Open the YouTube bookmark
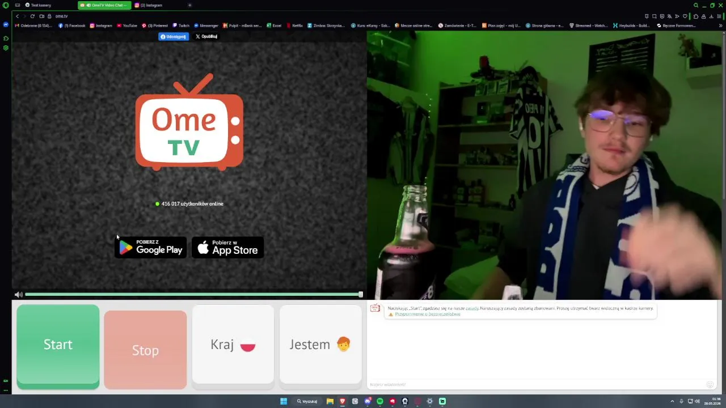The height and width of the screenshot is (408, 726). coord(127,25)
